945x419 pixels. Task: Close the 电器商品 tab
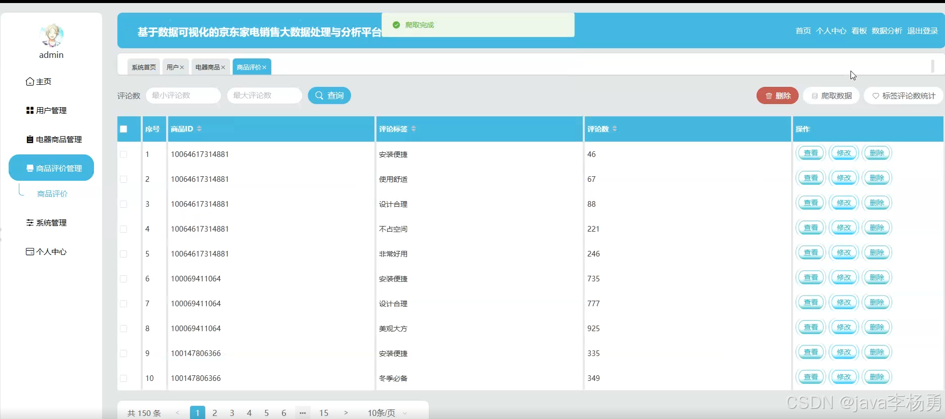(223, 67)
